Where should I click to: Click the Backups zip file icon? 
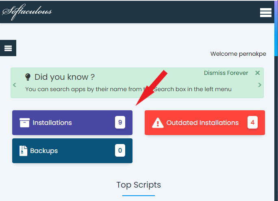pos(24,151)
